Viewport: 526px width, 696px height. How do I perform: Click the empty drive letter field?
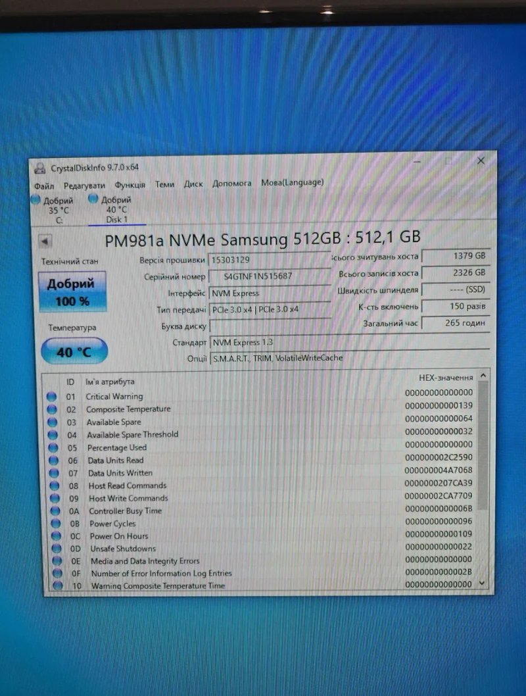(270, 326)
